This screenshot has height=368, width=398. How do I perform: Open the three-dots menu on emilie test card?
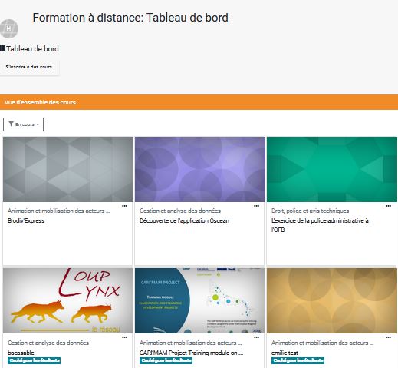(x=388, y=337)
